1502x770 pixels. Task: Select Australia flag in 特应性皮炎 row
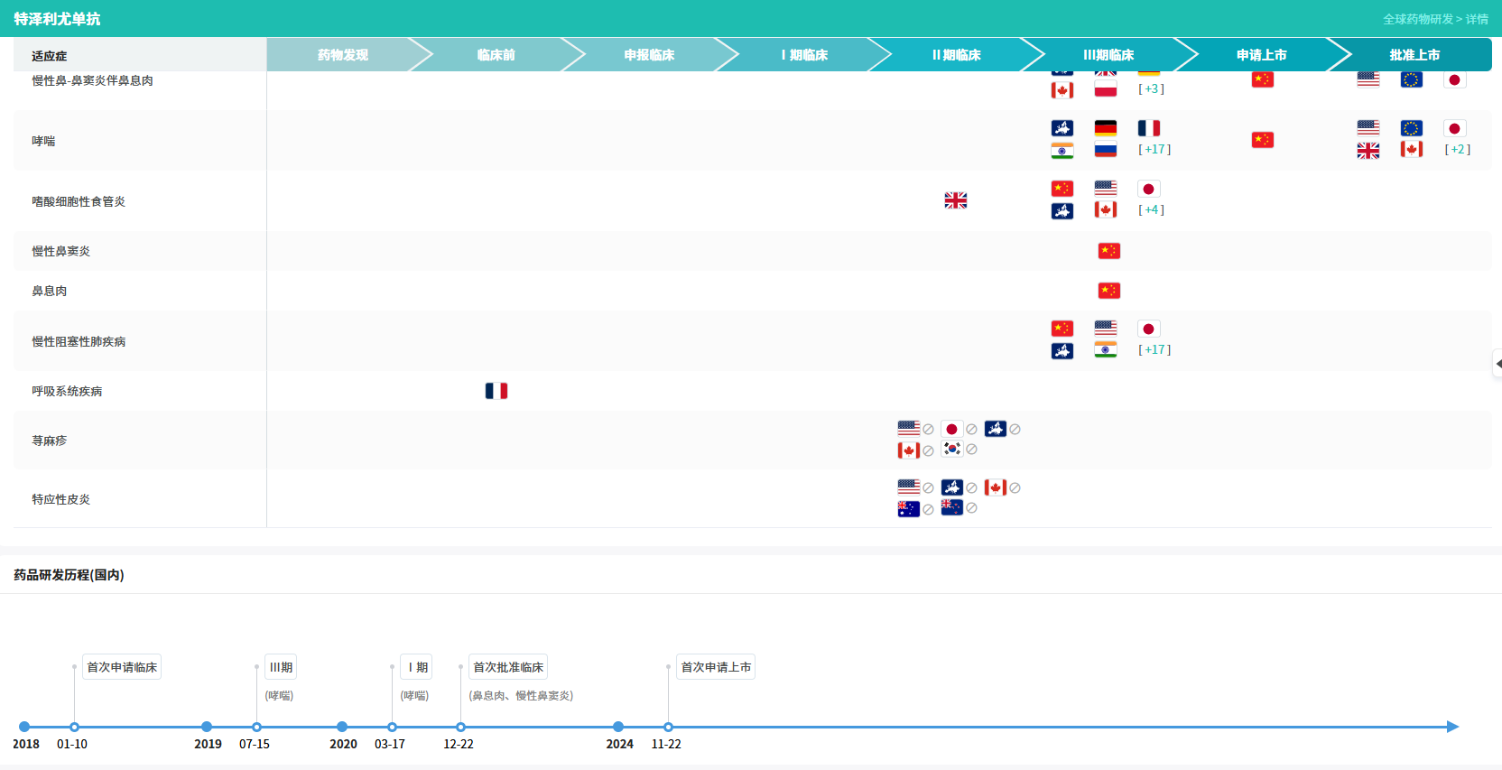point(909,509)
